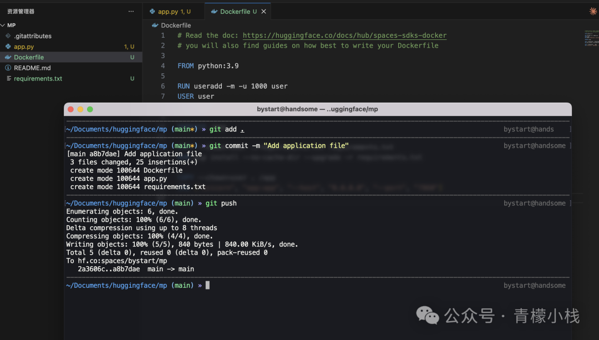This screenshot has width=599, height=340.
Task: Click the git push command in terminal
Action: [x=221, y=203]
